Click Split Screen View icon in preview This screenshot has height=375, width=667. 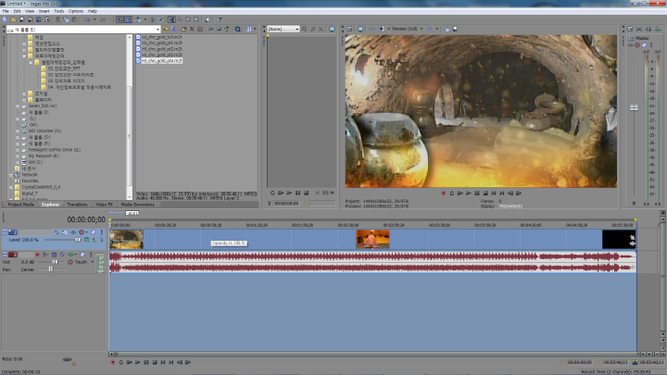click(x=382, y=29)
